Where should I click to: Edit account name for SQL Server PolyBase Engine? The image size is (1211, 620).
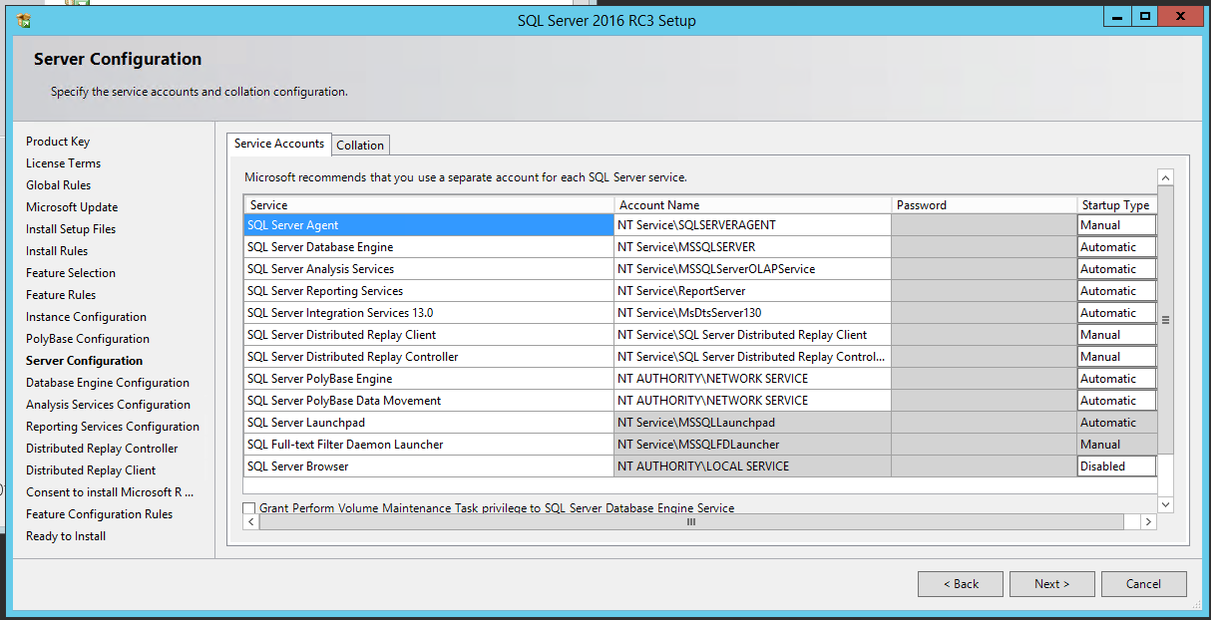[x=753, y=379]
